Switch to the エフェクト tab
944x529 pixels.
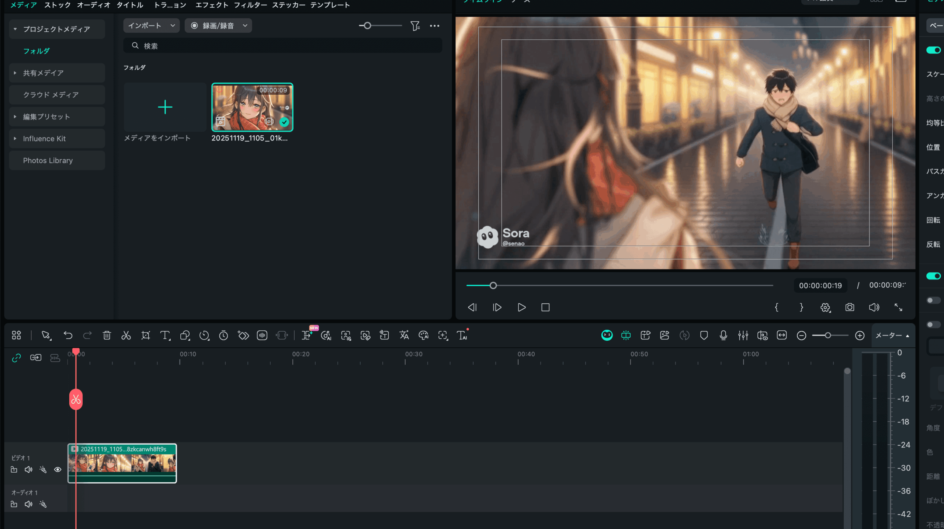pyautogui.click(x=212, y=5)
